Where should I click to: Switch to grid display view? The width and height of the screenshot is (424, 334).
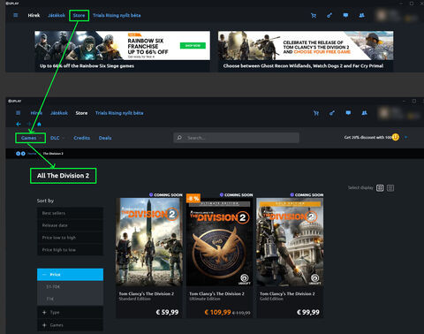coord(380,188)
